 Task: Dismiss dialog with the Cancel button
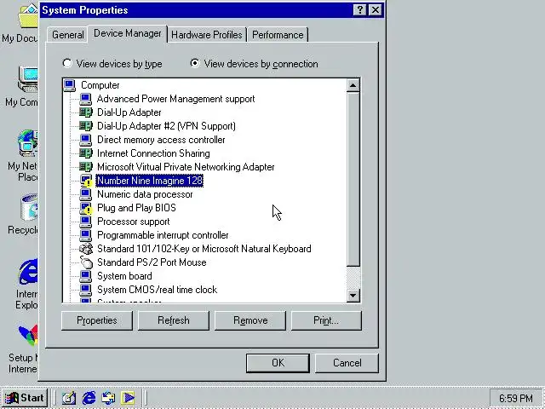[x=347, y=363]
